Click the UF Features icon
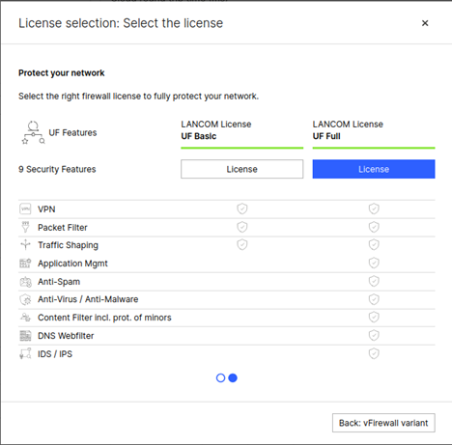 pos(33,132)
